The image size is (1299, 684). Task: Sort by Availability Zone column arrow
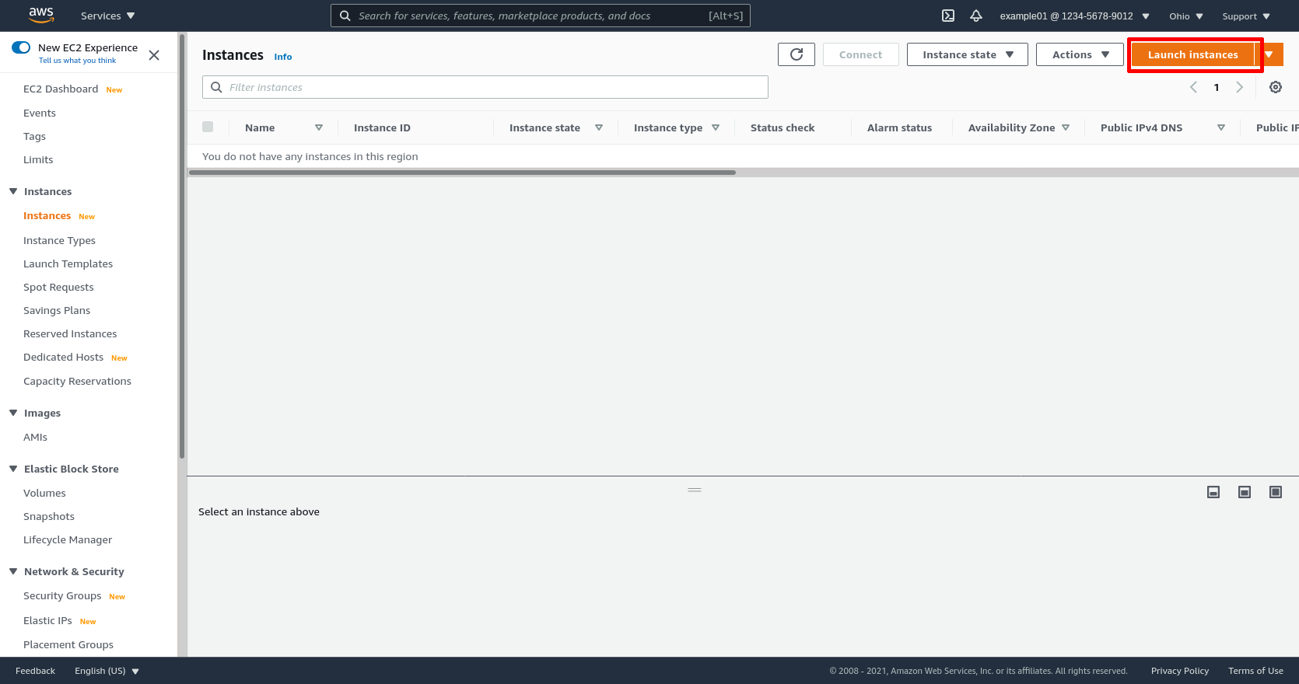[x=1066, y=127]
